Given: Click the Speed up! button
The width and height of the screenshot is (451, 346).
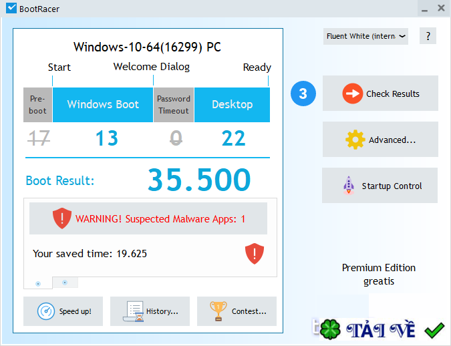Looking at the screenshot, I should [63, 311].
